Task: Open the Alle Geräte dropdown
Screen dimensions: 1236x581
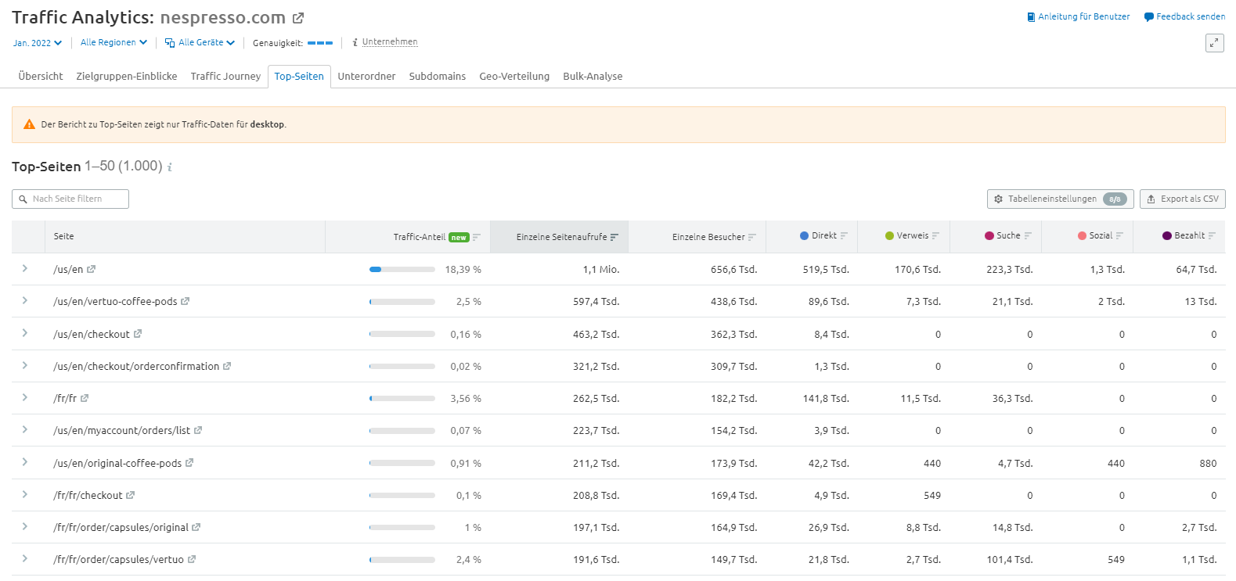Action: click(x=200, y=42)
